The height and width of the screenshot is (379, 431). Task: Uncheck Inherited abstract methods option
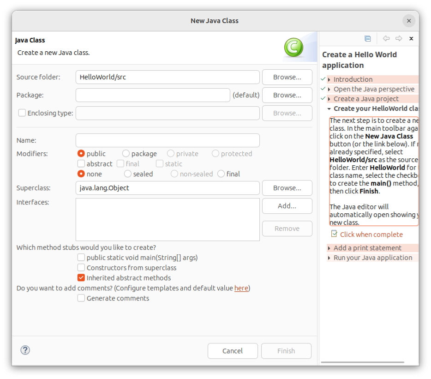81,278
